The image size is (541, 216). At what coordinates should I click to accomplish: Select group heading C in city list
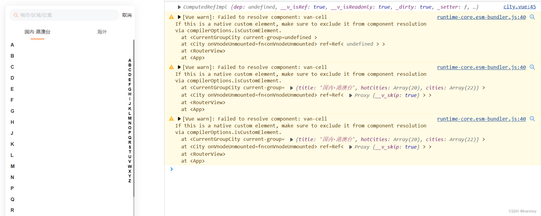tap(12, 67)
